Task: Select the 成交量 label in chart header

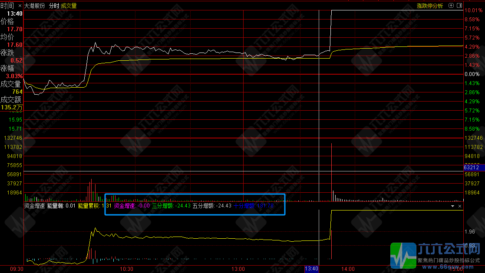Action: pyautogui.click(x=69, y=6)
